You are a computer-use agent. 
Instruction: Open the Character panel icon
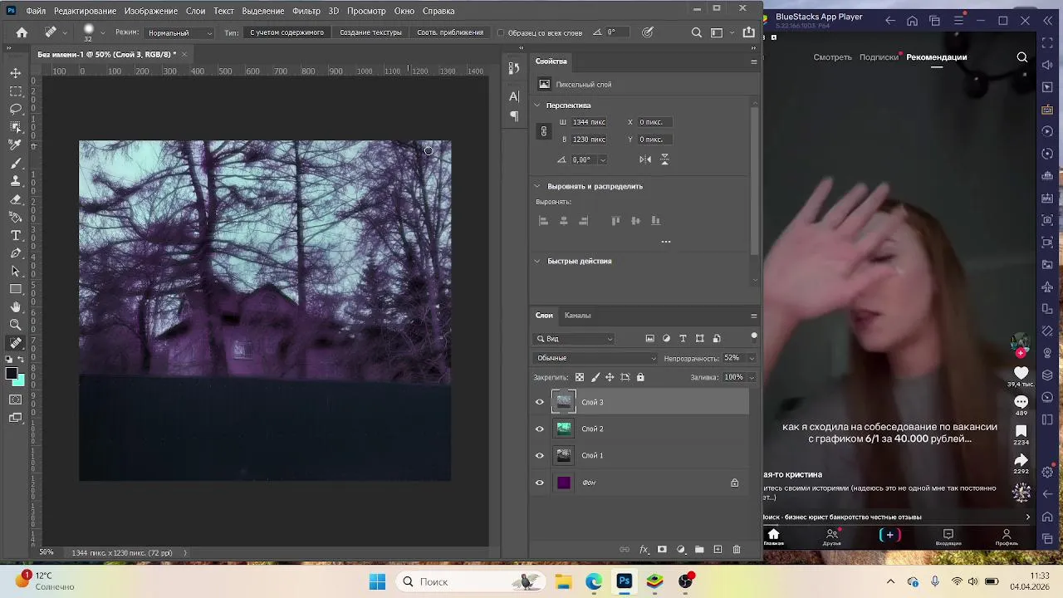coord(514,97)
